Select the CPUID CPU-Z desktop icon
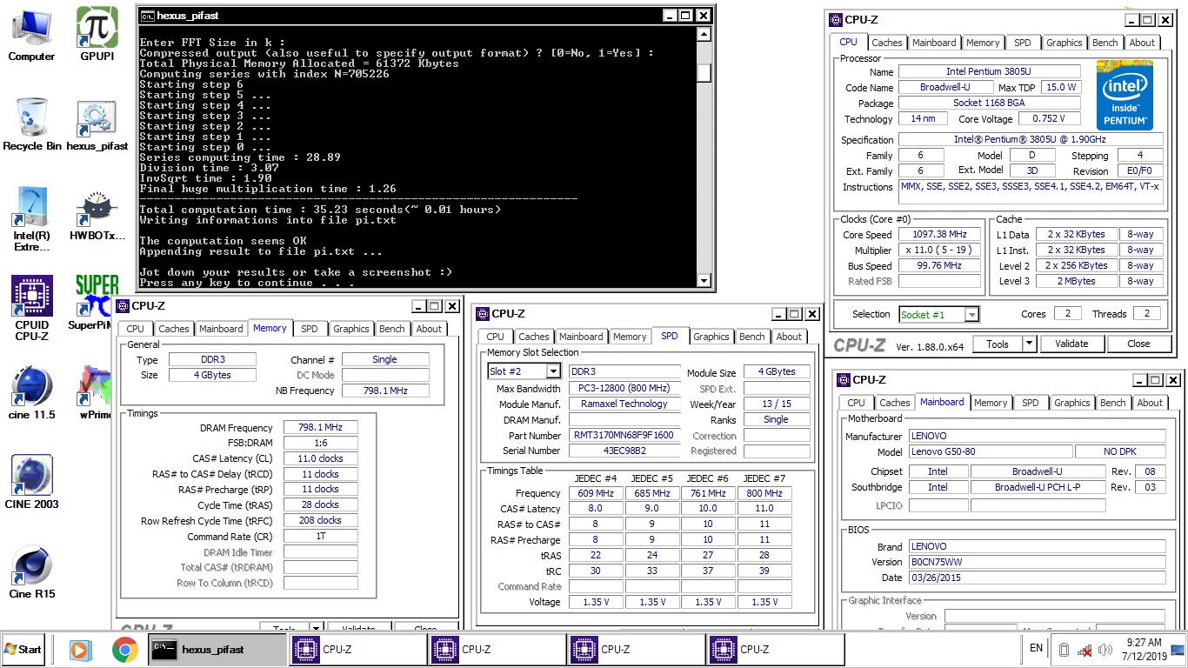This screenshot has width=1188, height=668. (x=32, y=309)
